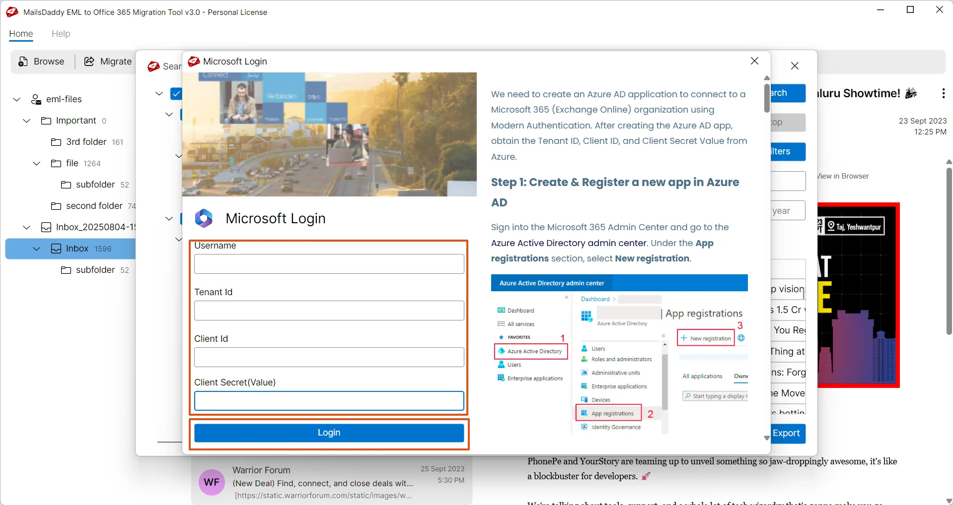Image resolution: width=953 pixels, height=505 pixels.
Task: Collapse the Inbox tree node
Action: 36,249
